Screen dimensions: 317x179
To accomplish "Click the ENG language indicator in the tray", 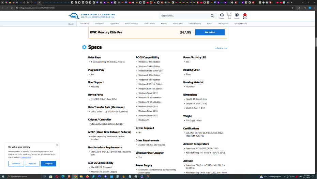I will (x=300, y=177).
